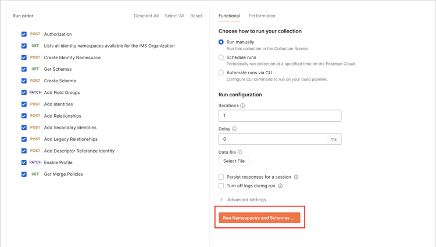
Task: Switch to the Performance tab
Action: pyautogui.click(x=262, y=16)
